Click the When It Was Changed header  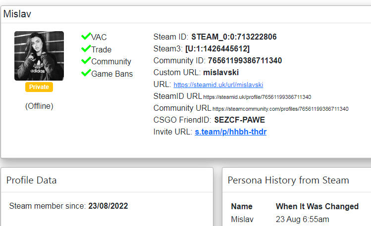coord(317,206)
